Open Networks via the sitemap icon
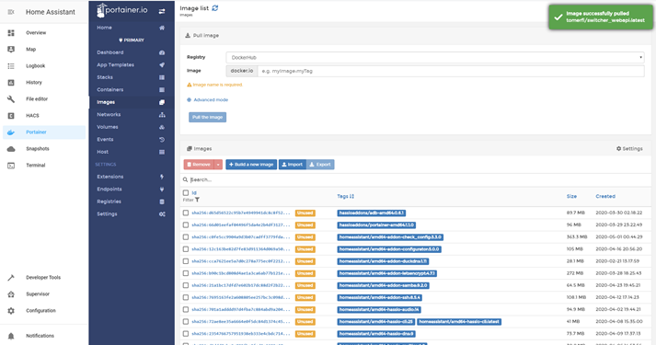This screenshot has width=656, height=345. tap(162, 115)
